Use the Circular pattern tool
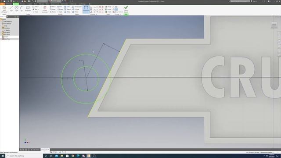The height and width of the screenshot is (158, 281). click(x=76, y=9)
